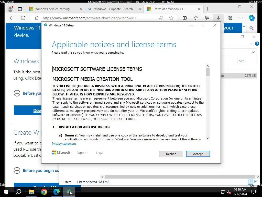Open Copilot sidebar icon
Screen dimensions: 262x197
[252, 18]
